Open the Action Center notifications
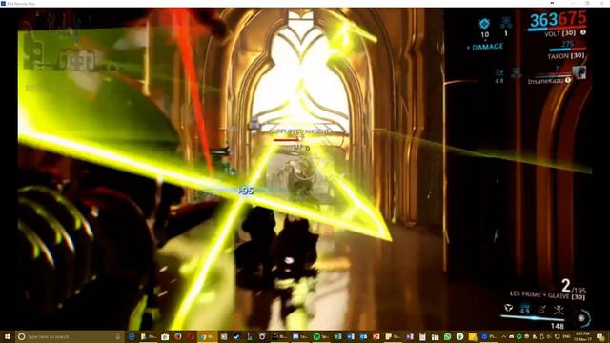The width and height of the screenshot is (610, 343). (x=600, y=336)
